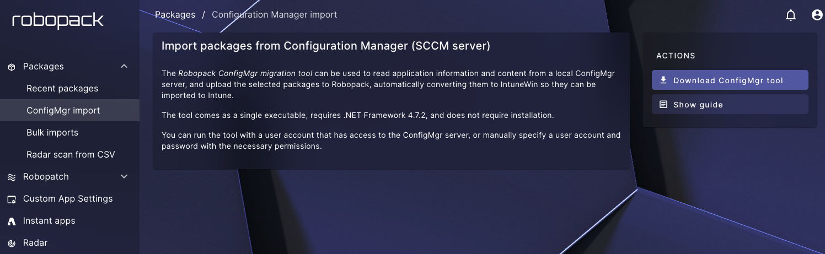Click the Radar icon in sidebar
This screenshot has height=254, width=825.
pos(12,243)
